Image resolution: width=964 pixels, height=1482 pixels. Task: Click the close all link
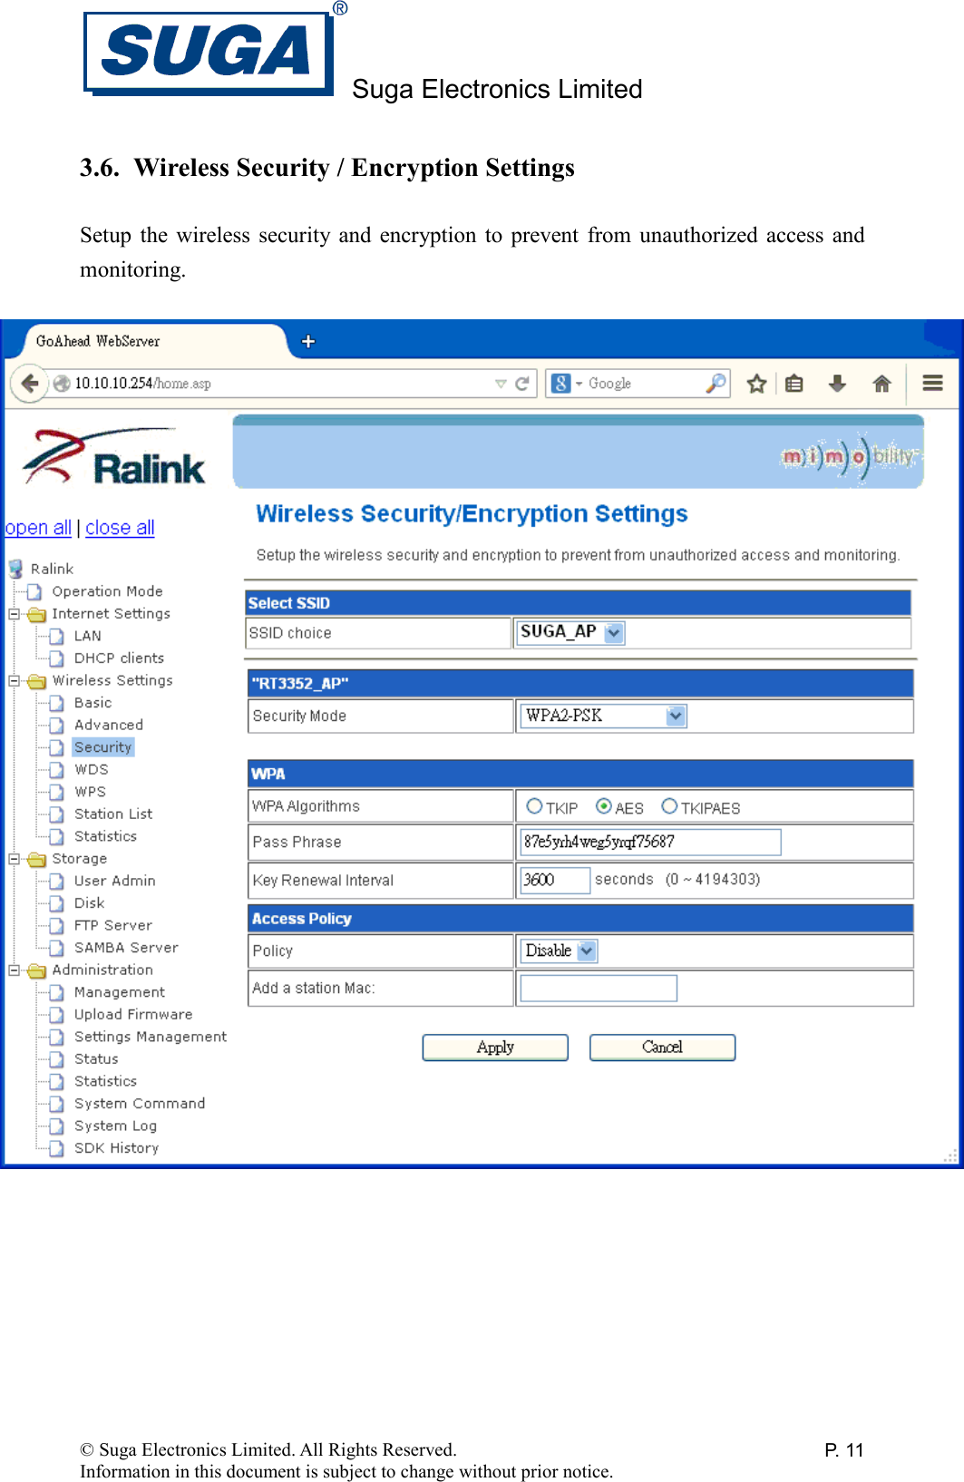(120, 528)
